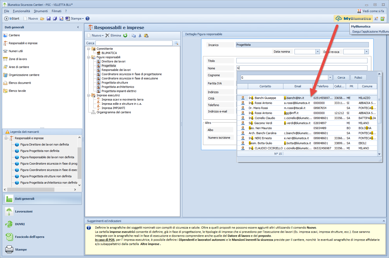The height and width of the screenshot is (258, 389).
Task: Click the paste clipboard icon
Action: pyautogui.click(x=146, y=35)
